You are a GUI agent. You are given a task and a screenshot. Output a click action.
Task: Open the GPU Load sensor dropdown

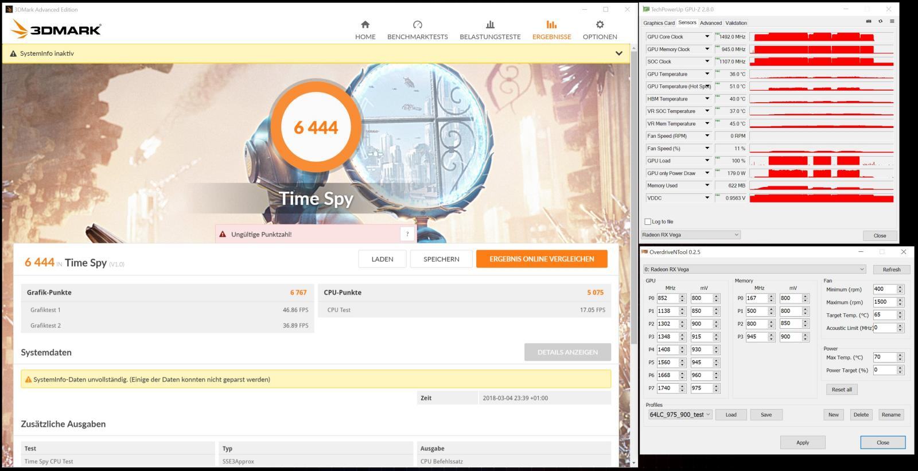coord(707,161)
